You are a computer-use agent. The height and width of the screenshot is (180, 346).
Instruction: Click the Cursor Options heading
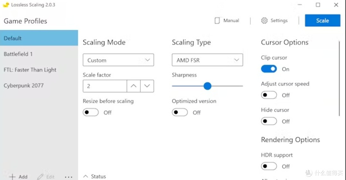pyautogui.click(x=285, y=42)
